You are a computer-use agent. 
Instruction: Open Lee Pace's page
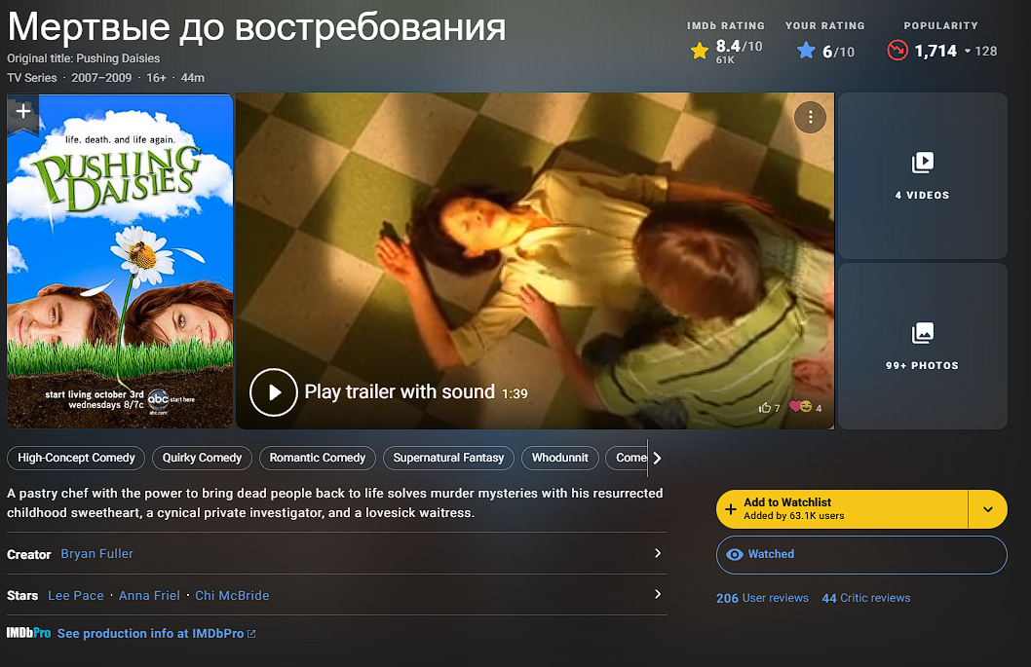[76, 595]
